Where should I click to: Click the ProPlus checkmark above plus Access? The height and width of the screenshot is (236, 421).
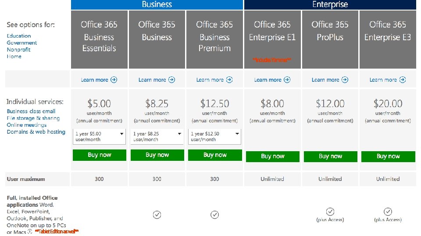pyautogui.click(x=330, y=212)
